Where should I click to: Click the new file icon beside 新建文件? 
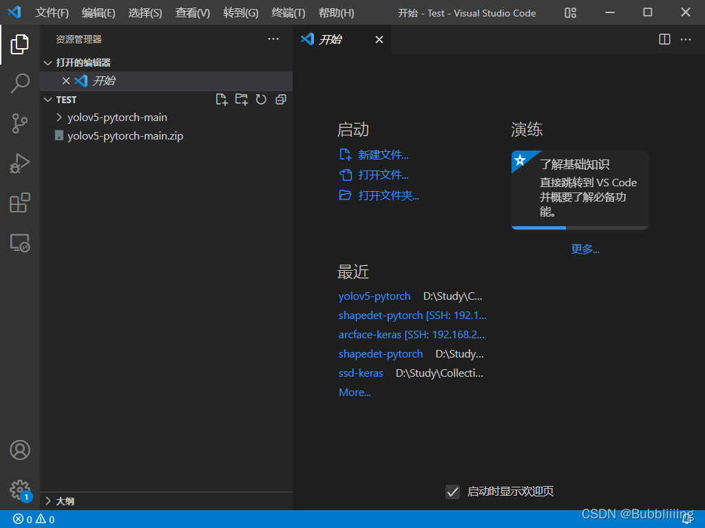[x=345, y=155]
